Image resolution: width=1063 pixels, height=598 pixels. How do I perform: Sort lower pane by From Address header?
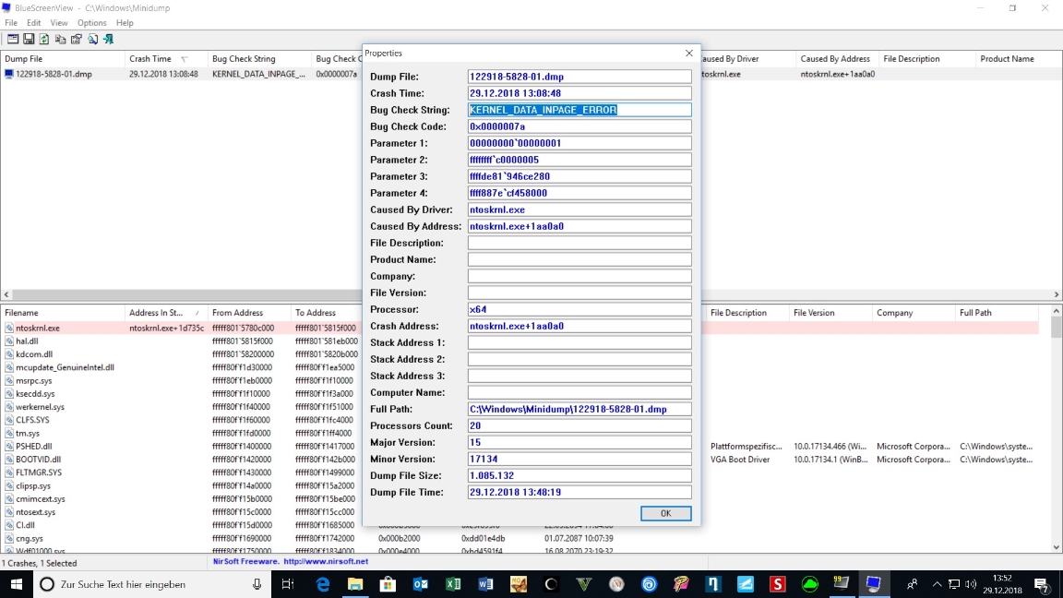pyautogui.click(x=249, y=313)
